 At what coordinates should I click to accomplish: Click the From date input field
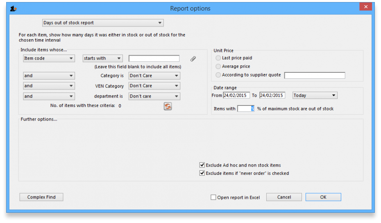[236, 96]
